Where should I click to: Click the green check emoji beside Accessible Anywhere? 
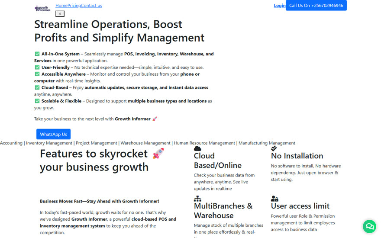pos(37,74)
